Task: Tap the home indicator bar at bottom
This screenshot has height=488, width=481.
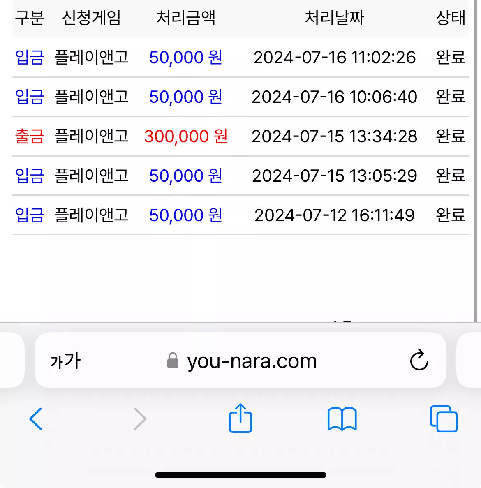Action: pos(240,475)
